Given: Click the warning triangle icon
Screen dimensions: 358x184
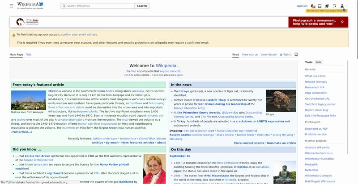Looking at the screenshot, I should pos(14,35).
